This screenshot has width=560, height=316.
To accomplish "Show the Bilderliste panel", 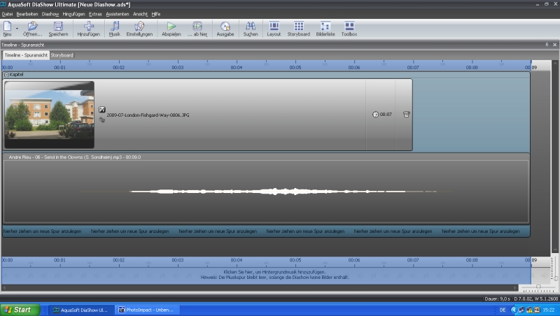I will [325, 27].
